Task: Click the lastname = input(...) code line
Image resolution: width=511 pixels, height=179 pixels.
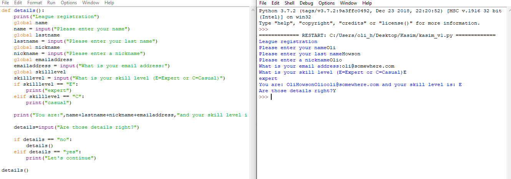Action: pos(86,41)
